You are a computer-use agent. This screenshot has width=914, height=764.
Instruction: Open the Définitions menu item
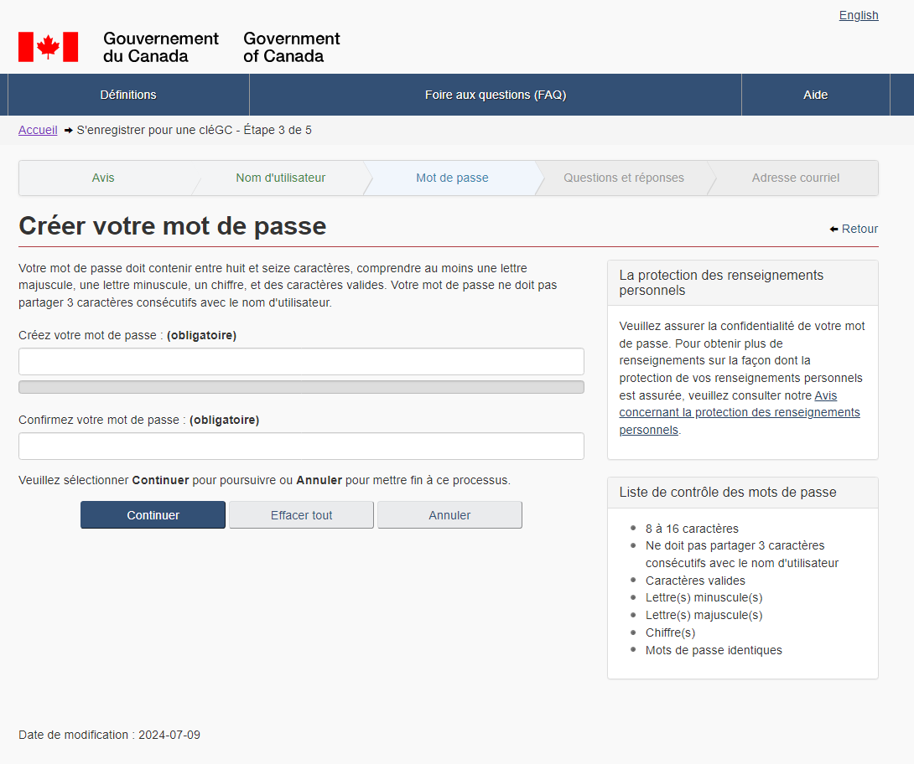click(x=128, y=95)
